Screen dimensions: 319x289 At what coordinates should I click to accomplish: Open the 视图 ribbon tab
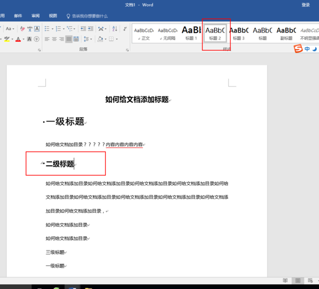(x=53, y=17)
